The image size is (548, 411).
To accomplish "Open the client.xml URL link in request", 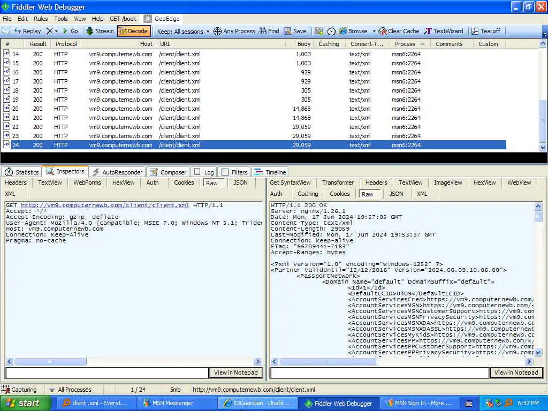I will coord(105,205).
